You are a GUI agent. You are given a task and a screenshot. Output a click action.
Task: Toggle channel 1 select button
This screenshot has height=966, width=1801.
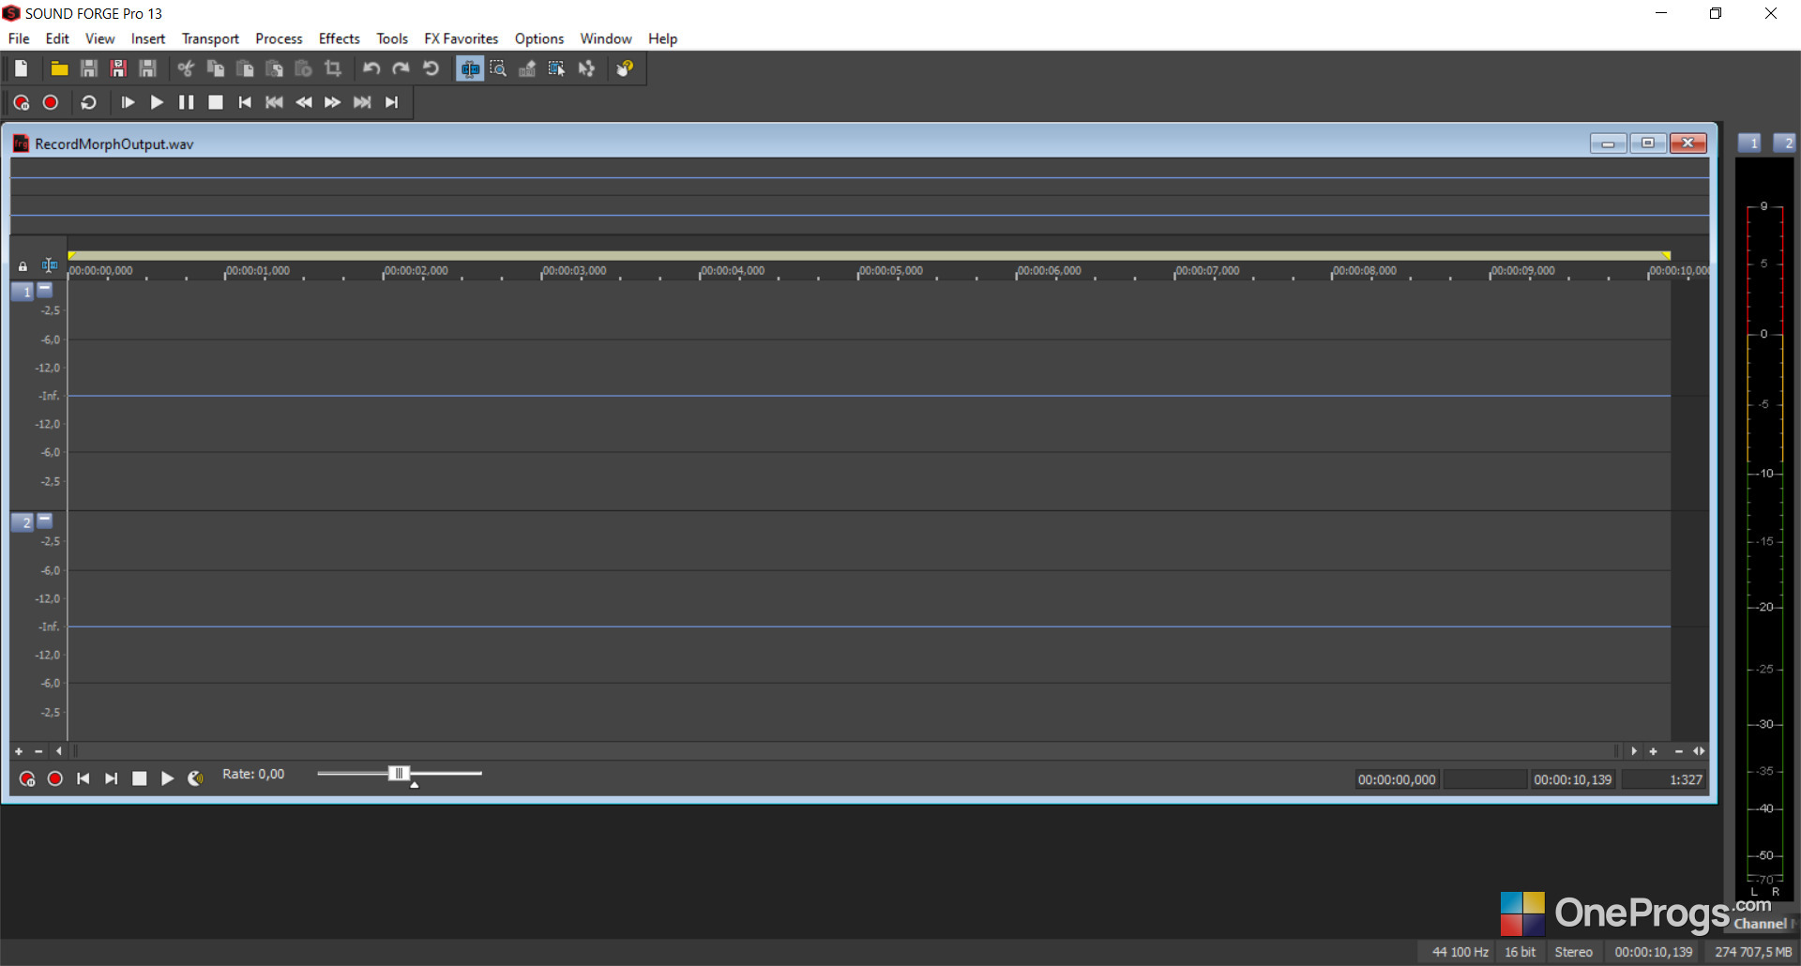click(23, 292)
